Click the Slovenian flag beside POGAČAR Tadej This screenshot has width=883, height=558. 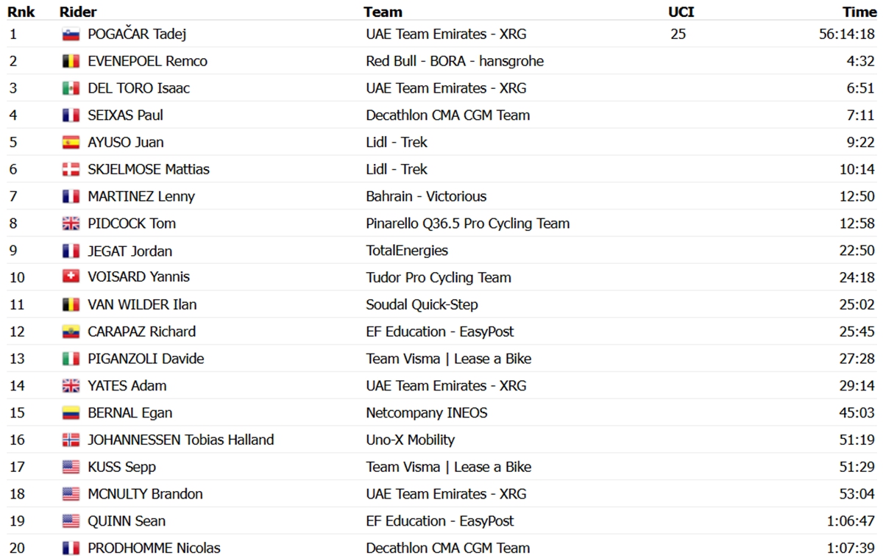[x=71, y=35]
